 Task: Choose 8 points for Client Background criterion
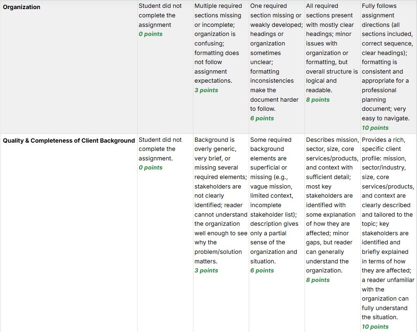click(318, 280)
